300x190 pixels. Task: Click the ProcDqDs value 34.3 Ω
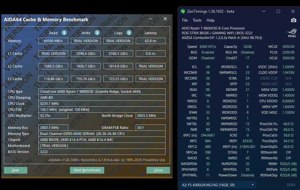point(288,141)
